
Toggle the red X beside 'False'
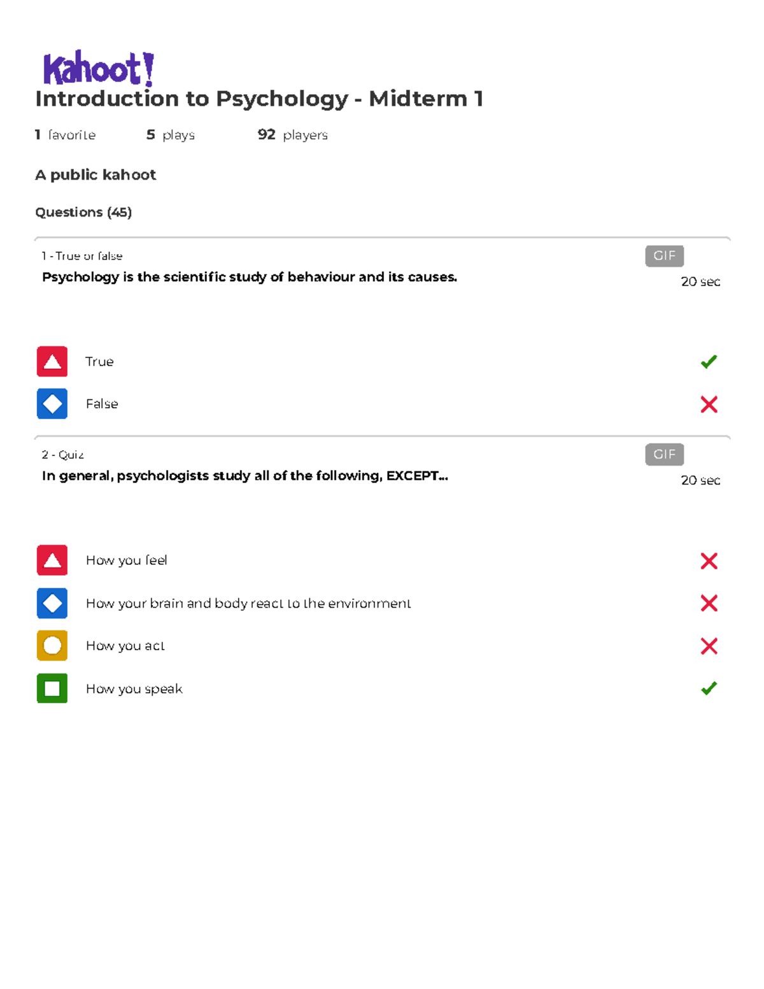(x=709, y=404)
